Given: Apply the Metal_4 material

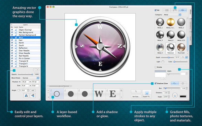Looking at the screenshot, I should [171, 35].
